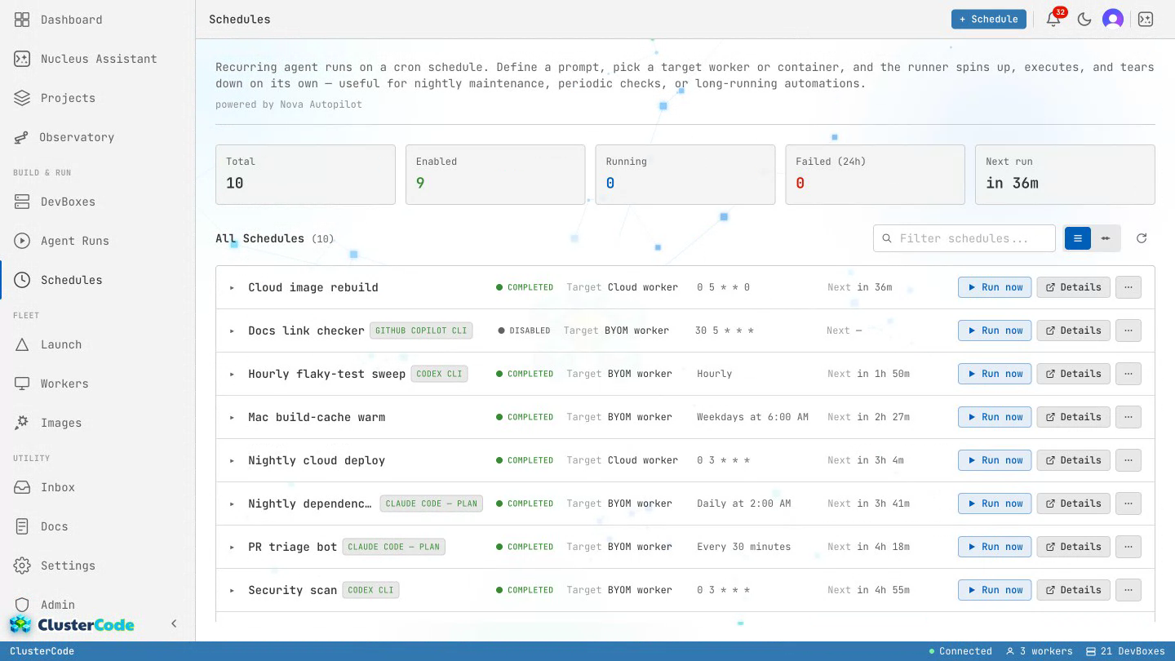The width and height of the screenshot is (1175, 661).
Task: Expand Cloud image rebuild row
Action: coord(232,287)
